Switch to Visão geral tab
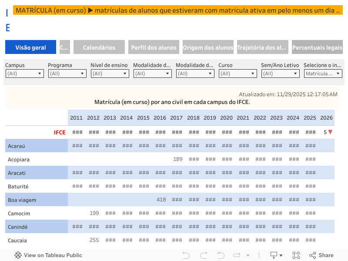The image size is (348, 261). [30, 47]
